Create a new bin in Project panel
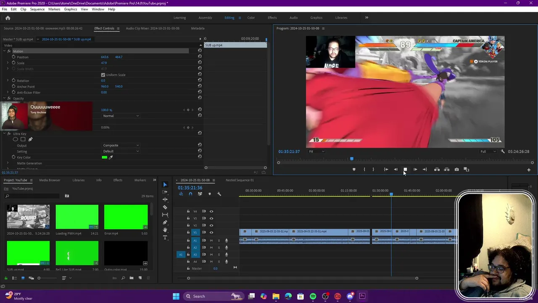The width and height of the screenshot is (538, 303). 131,278
